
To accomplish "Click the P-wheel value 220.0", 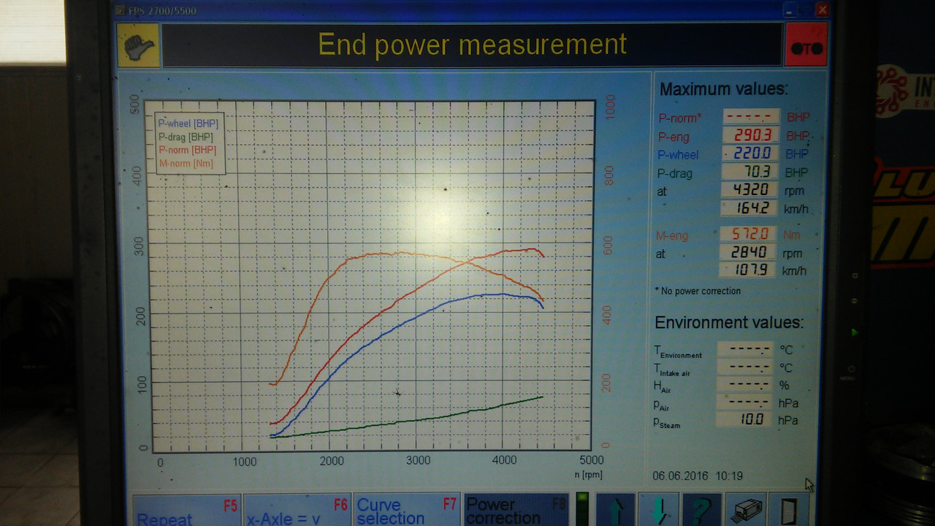I will pyautogui.click(x=751, y=153).
